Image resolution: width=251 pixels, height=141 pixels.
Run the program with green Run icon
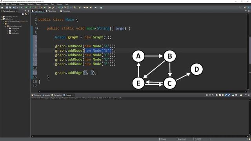pyautogui.click(x=26, y=7)
